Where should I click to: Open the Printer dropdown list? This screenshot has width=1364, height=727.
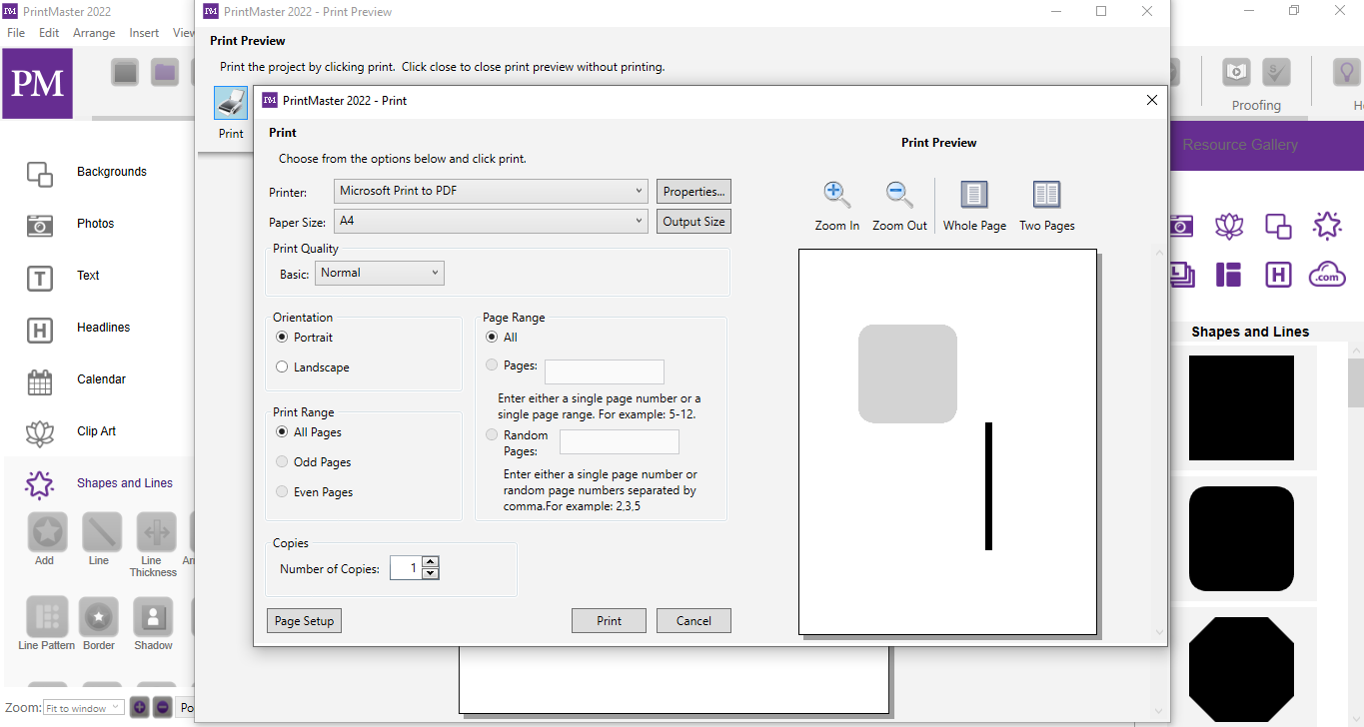coord(493,191)
